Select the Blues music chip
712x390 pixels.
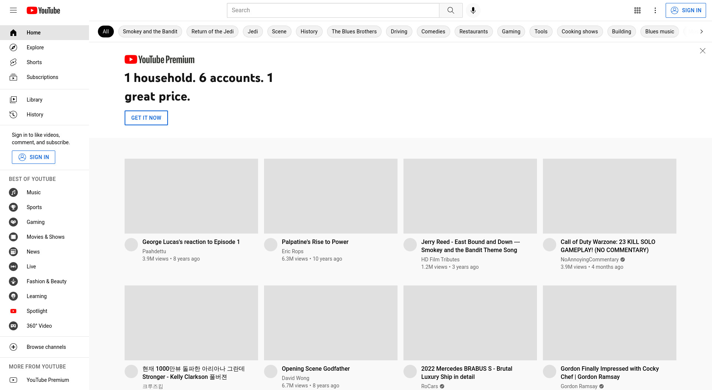[x=660, y=32]
